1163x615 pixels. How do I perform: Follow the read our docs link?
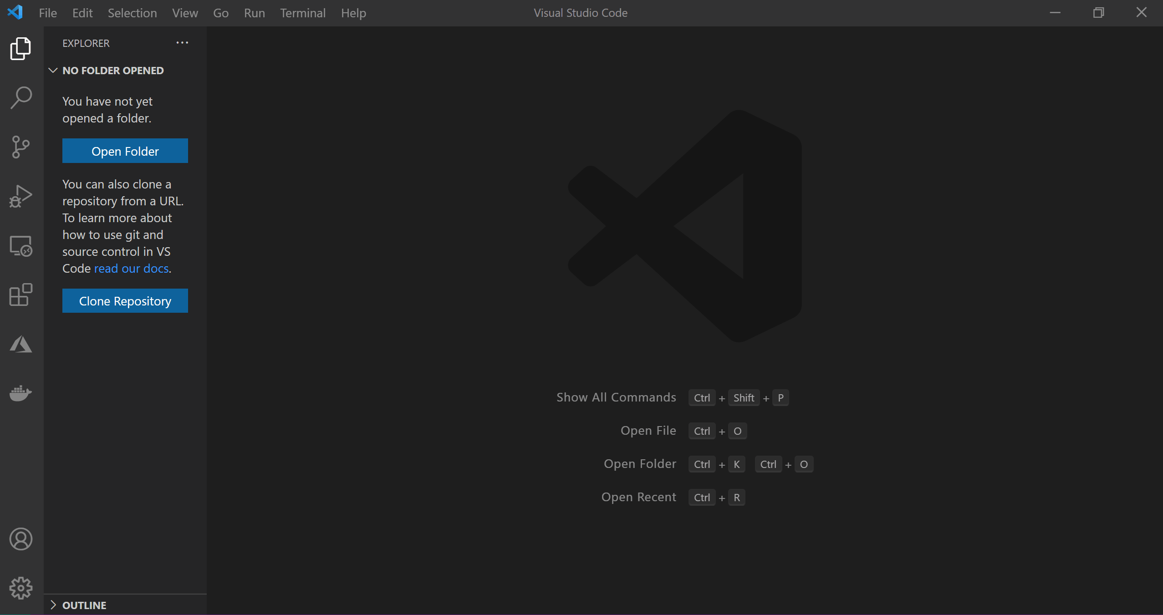point(131,268)
